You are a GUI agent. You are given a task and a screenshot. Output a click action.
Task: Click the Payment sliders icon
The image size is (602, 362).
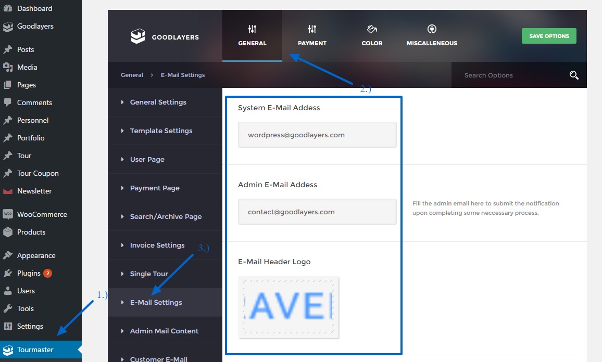click(x=312, y=29)
